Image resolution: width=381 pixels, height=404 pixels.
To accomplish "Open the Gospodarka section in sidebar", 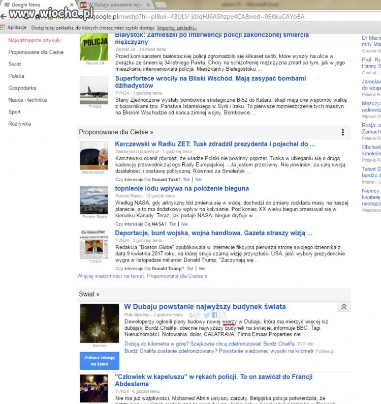I will coord(22,88).
